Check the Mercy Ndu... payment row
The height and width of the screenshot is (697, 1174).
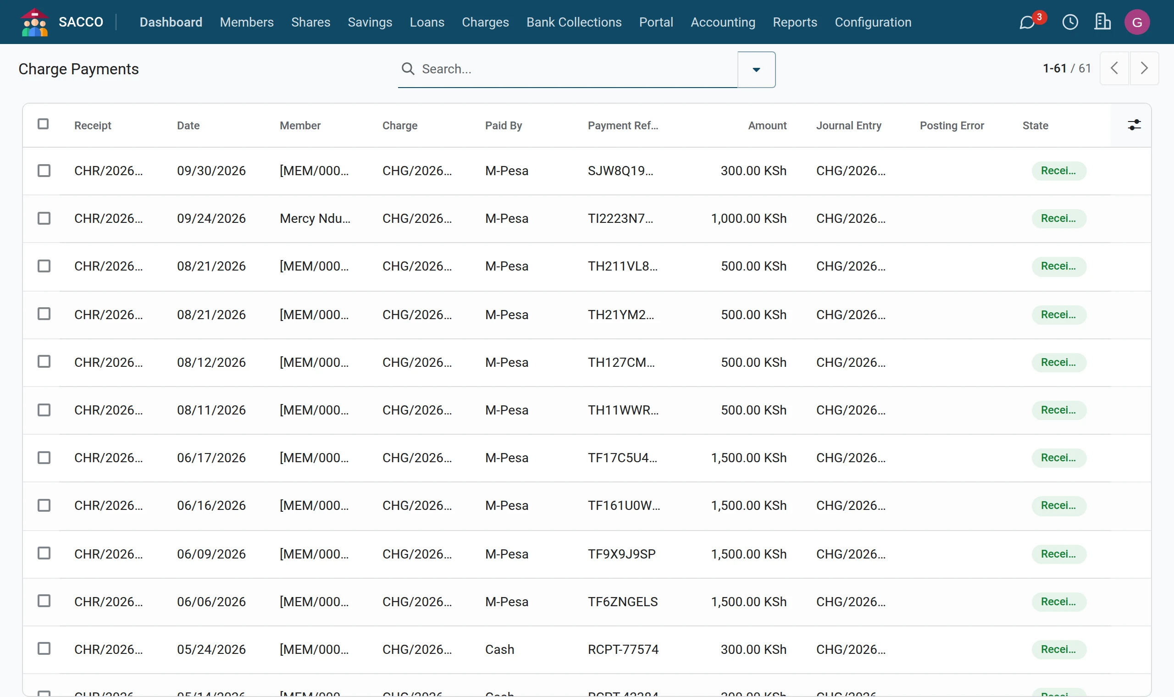tap(44, 218)
